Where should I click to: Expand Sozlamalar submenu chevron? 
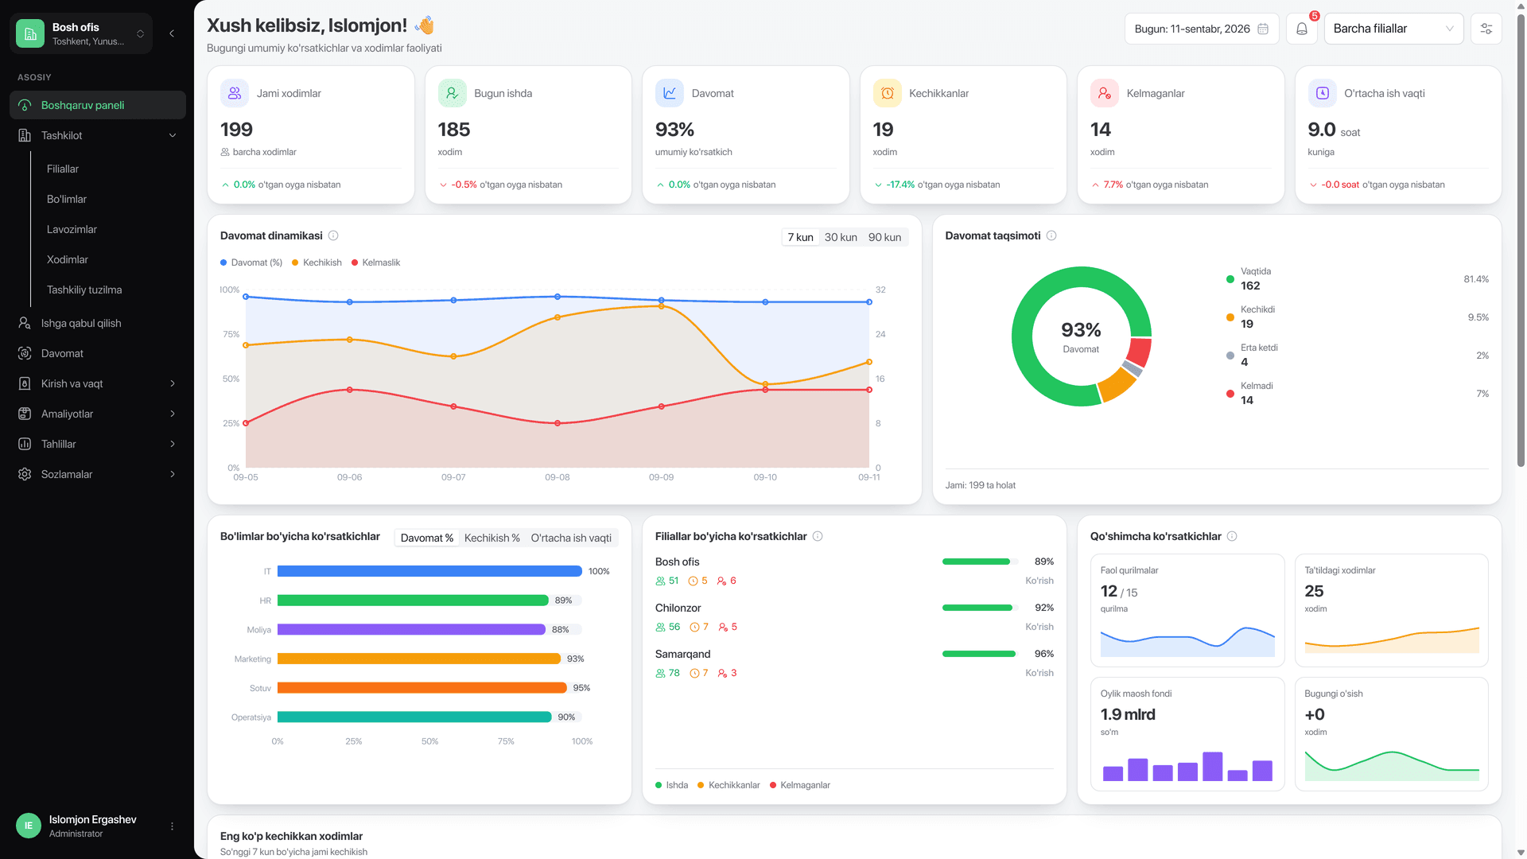(173, 474)
